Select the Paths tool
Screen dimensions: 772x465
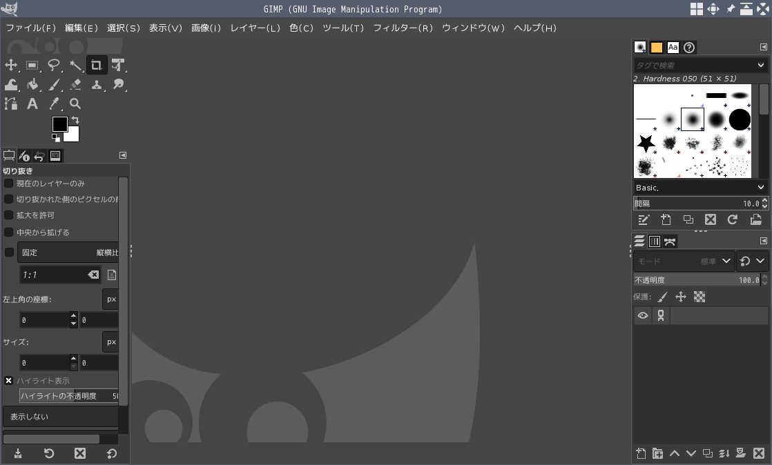11,103
